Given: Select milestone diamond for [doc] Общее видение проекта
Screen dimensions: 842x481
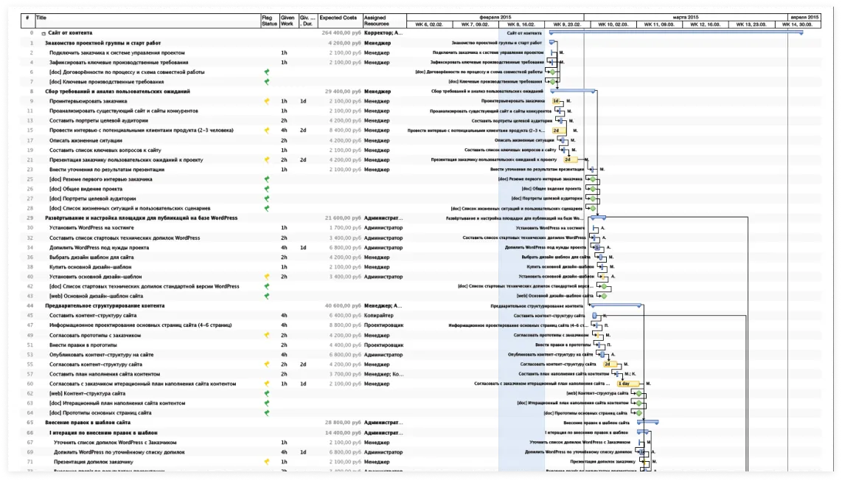Looking at the screenshot, I should [x=591, y=189].
